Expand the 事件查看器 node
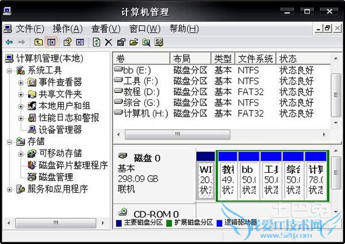345x244 pixels. (21, 83)
